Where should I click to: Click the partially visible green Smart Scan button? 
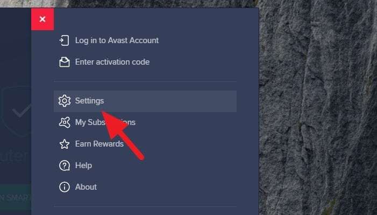16,198
